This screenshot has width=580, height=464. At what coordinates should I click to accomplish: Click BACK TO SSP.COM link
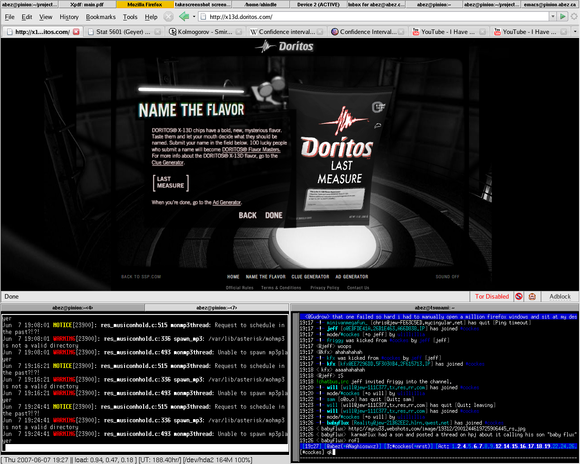click(x=141, y=277)
